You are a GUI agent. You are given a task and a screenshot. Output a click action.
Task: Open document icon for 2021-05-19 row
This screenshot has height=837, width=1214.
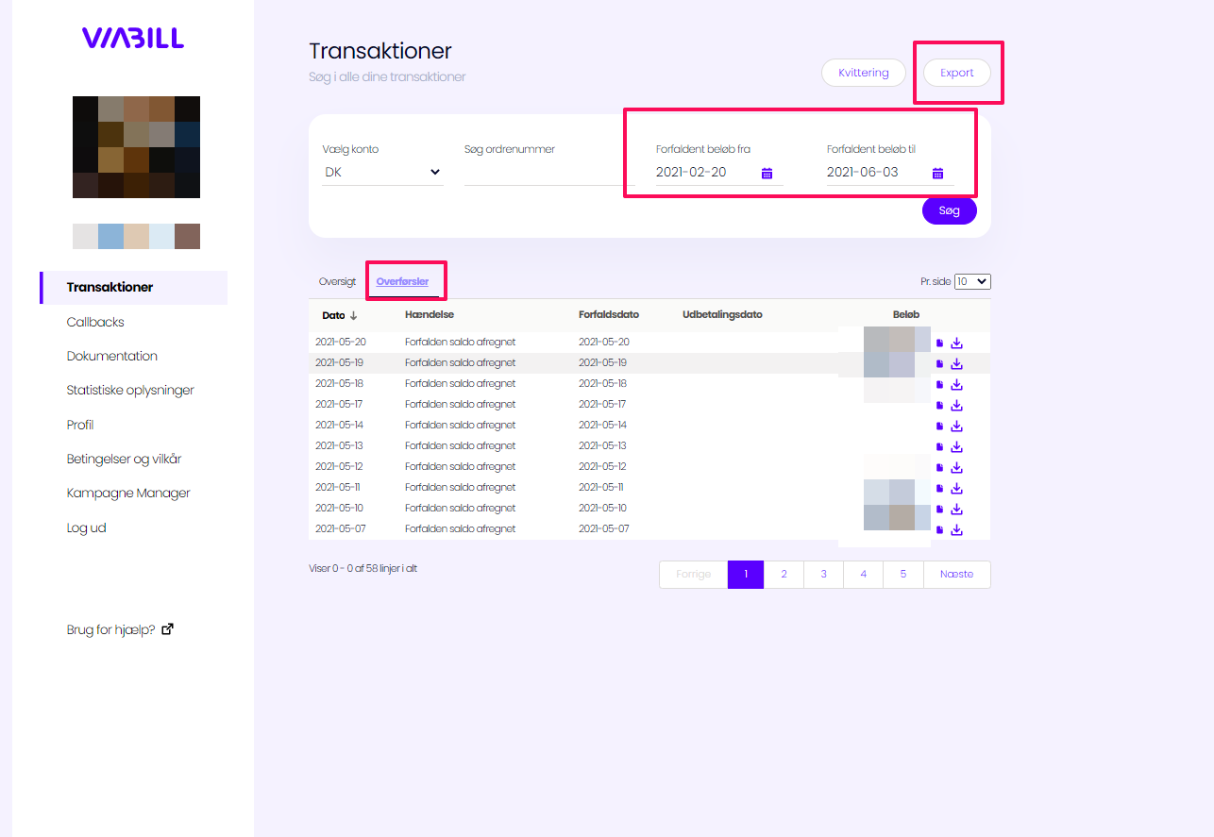tap(939, 363)
